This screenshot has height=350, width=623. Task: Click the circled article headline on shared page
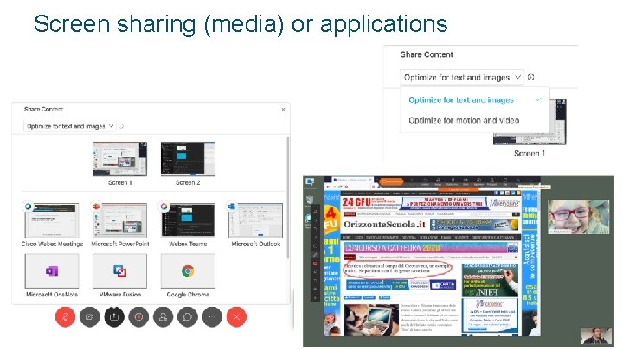398,269
